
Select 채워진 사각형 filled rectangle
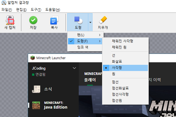pos(125,41)
